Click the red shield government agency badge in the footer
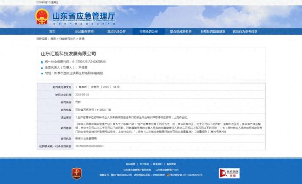The image size is (302, 184). pos(77,173)
